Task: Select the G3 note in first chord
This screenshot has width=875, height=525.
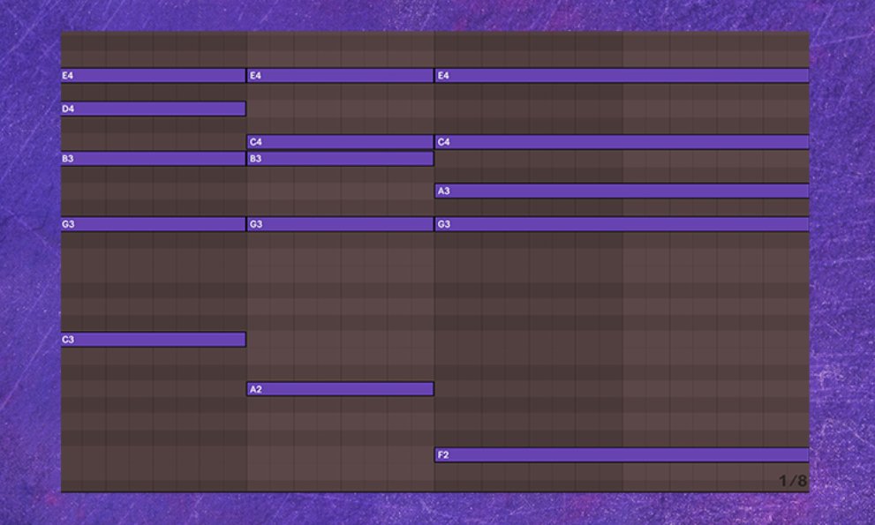Action: pyautogui.click(x=154, y=224)
